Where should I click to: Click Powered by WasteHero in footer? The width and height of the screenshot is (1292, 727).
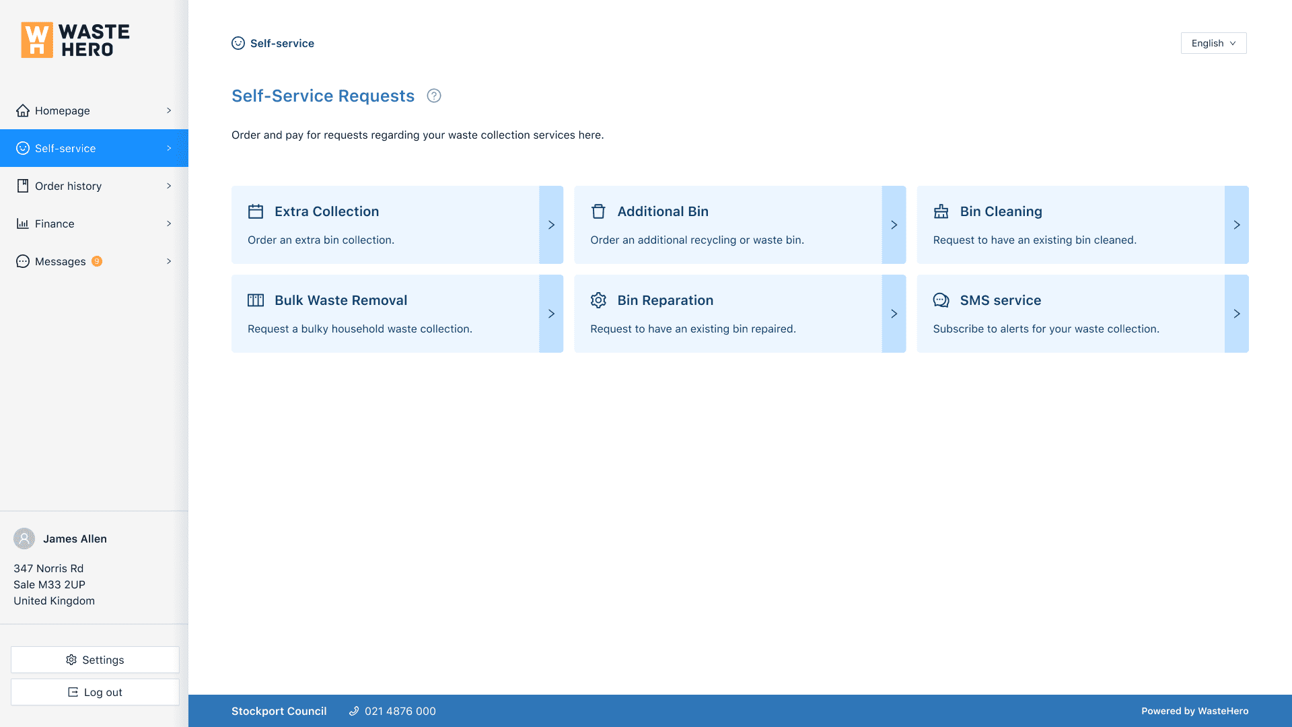pos(1194,711)
